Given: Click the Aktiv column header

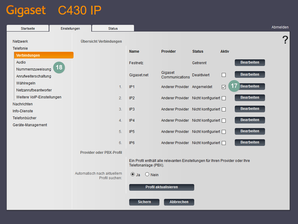Looking at the screenshot, I should pos(225,51).
